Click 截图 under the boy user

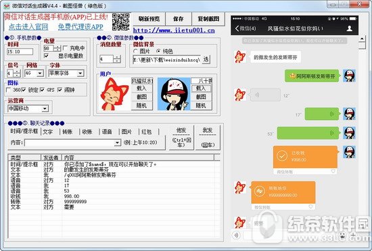coord(201,96)
